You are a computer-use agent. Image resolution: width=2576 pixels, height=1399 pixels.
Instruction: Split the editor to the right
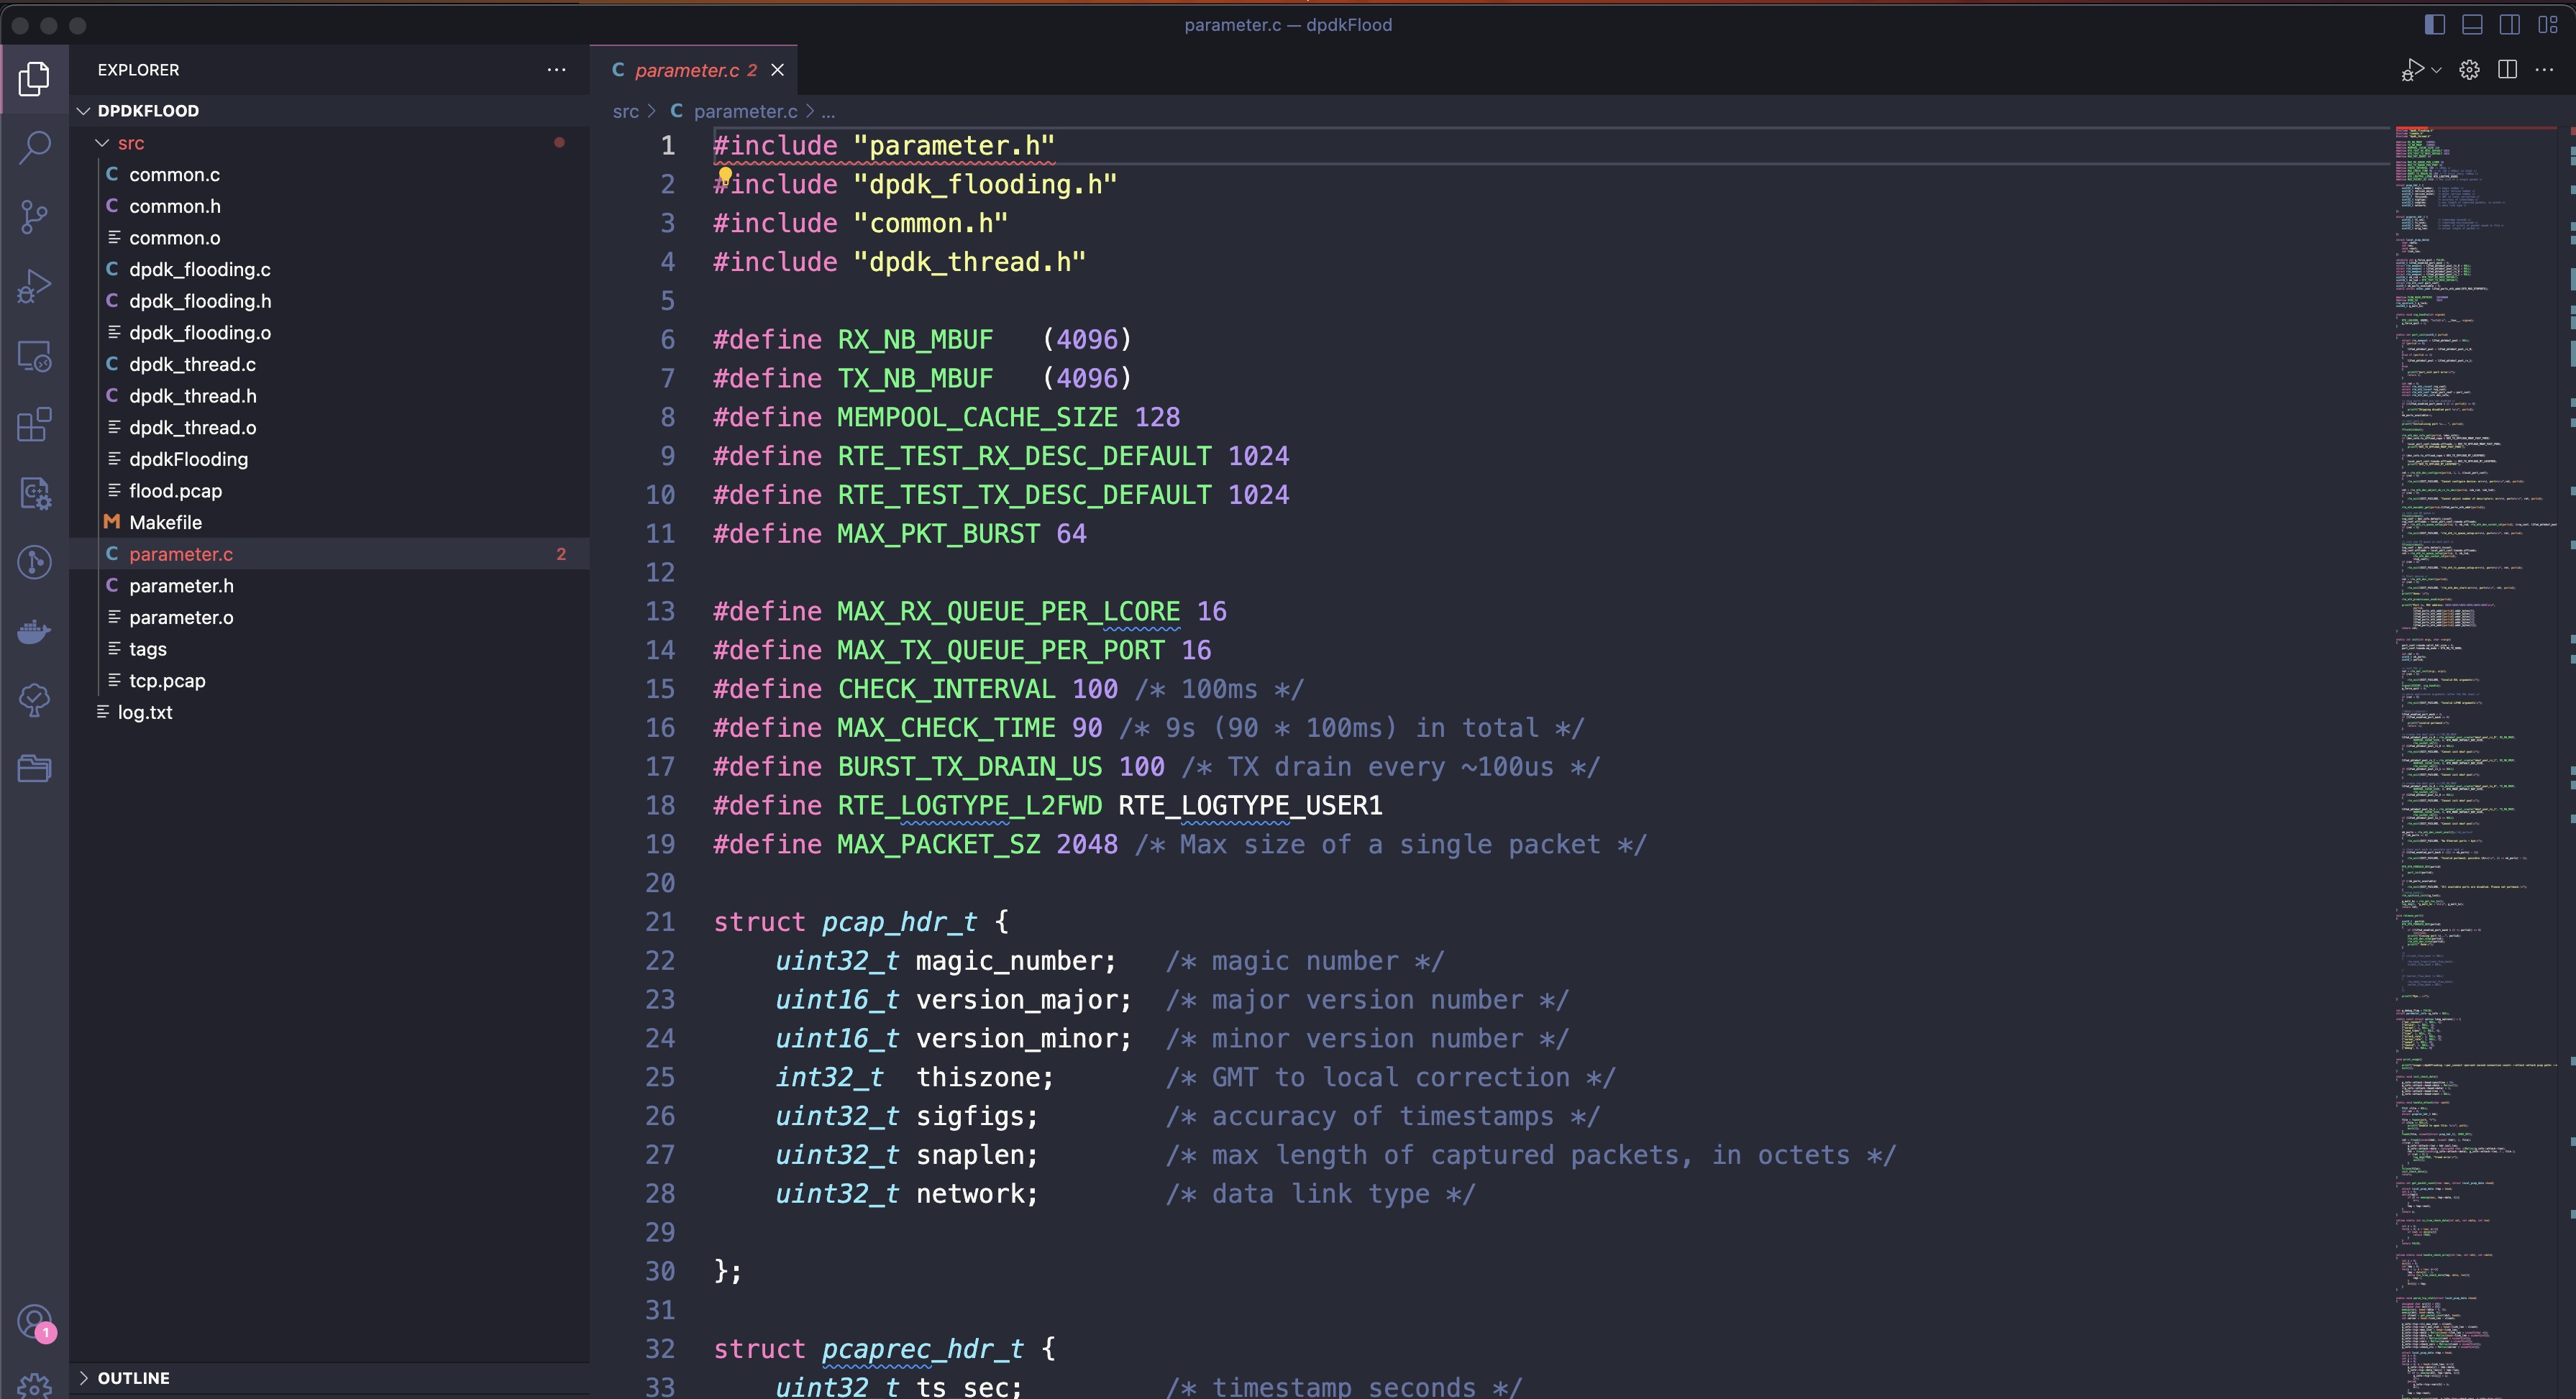[2508, 70]
